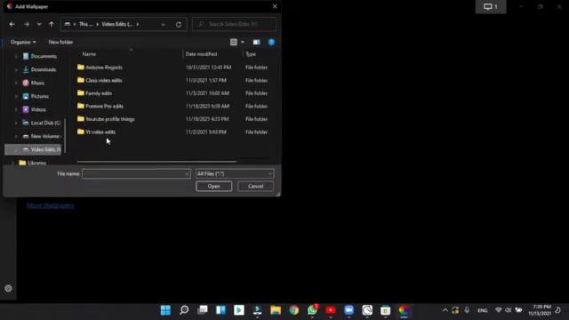
Task: Select Downloads in the navigation pane
Action: click(39, 69)
